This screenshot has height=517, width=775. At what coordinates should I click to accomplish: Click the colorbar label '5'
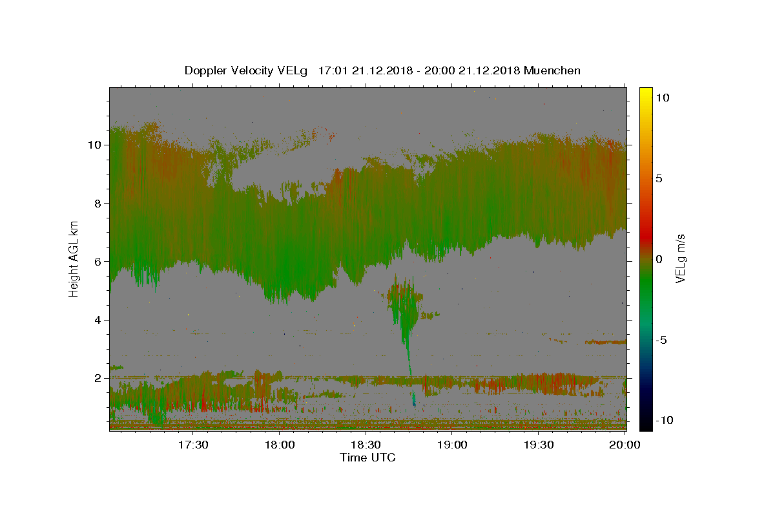[659, 178]
